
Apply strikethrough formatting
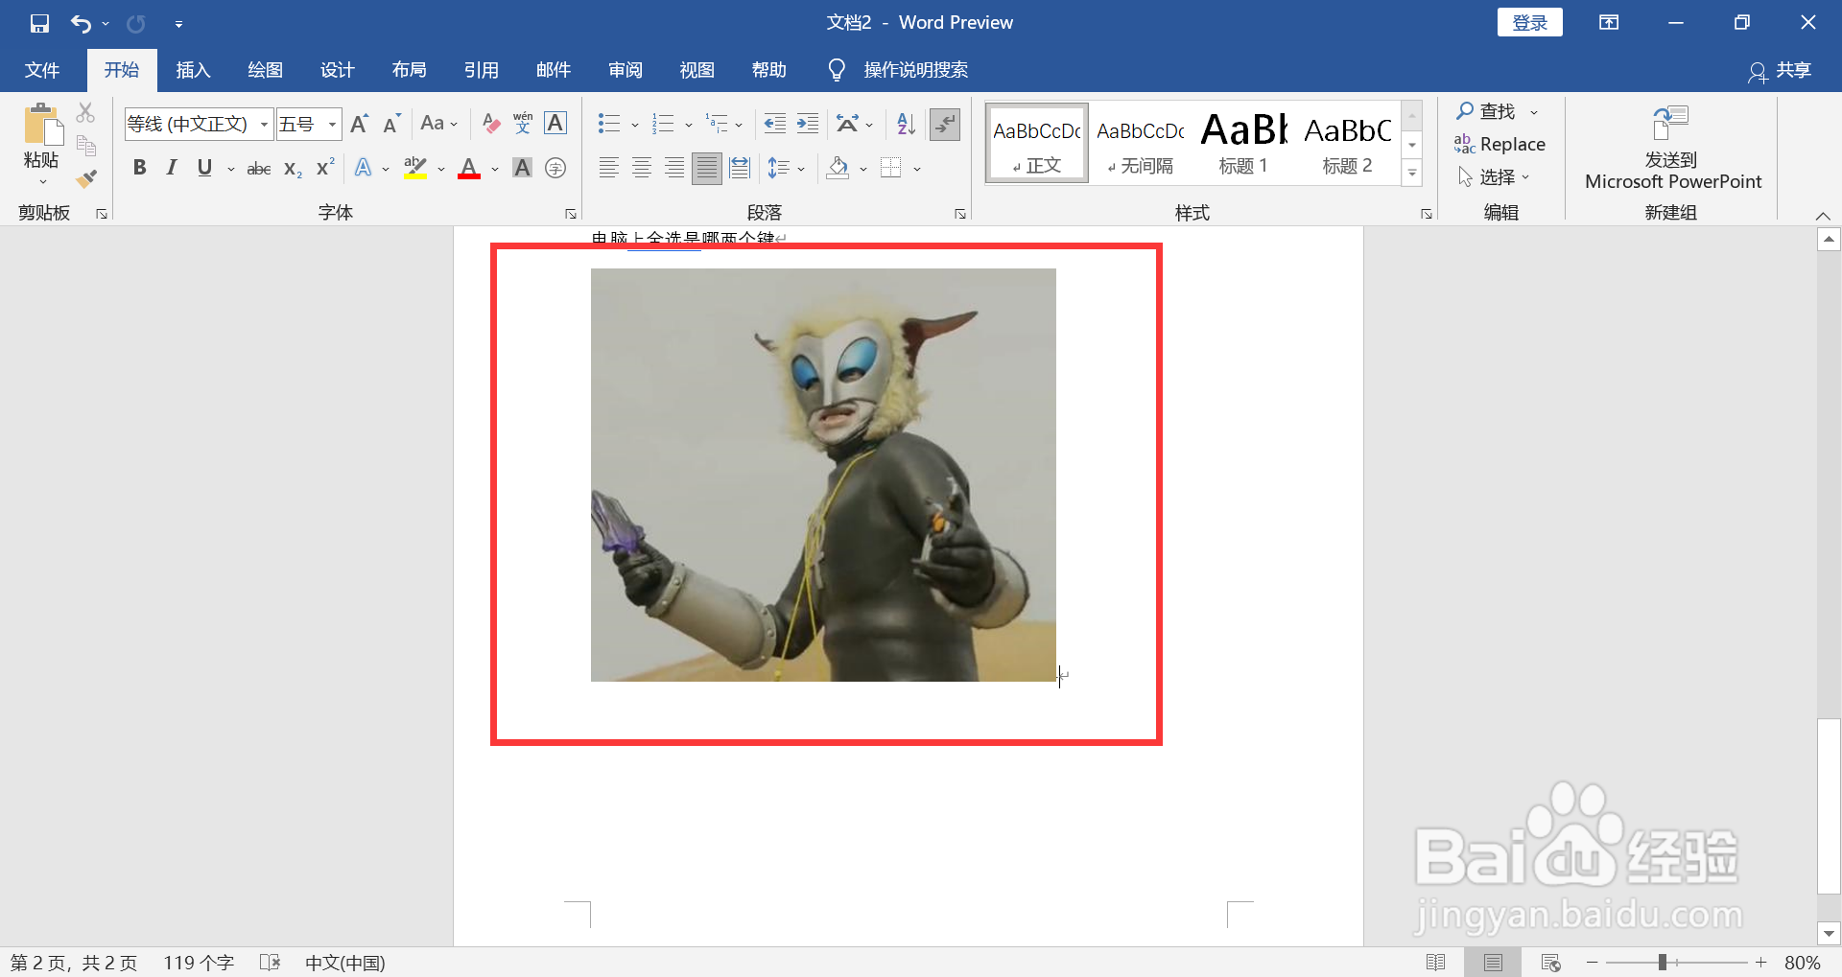(259, 169)
